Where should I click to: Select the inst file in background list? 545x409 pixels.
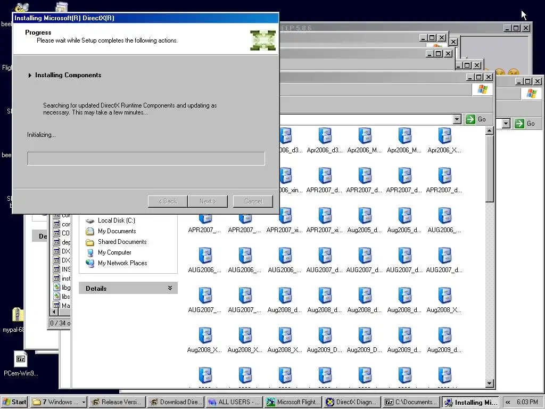(62, 278)
